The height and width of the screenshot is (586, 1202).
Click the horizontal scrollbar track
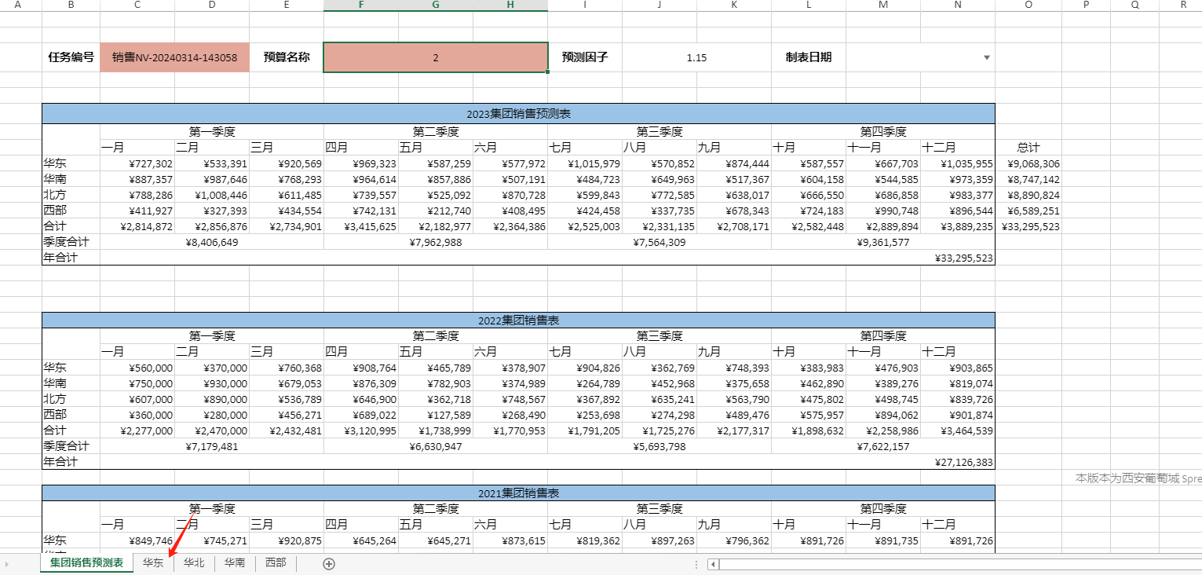click(960, 564)
